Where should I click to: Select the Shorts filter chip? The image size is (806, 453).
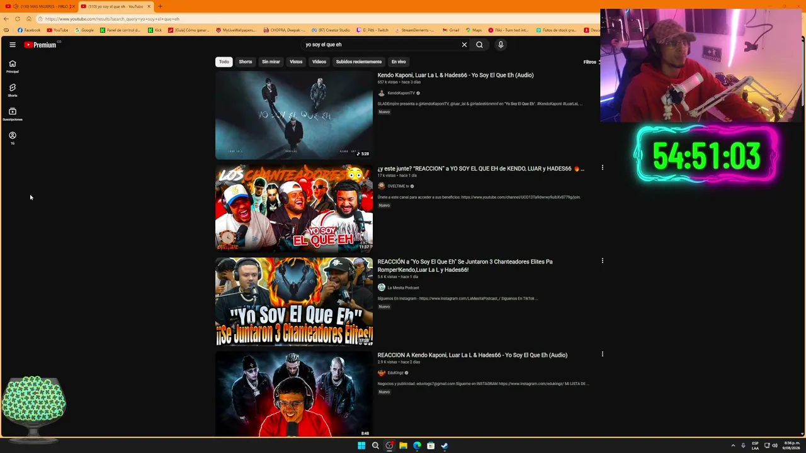coord(245,62)
